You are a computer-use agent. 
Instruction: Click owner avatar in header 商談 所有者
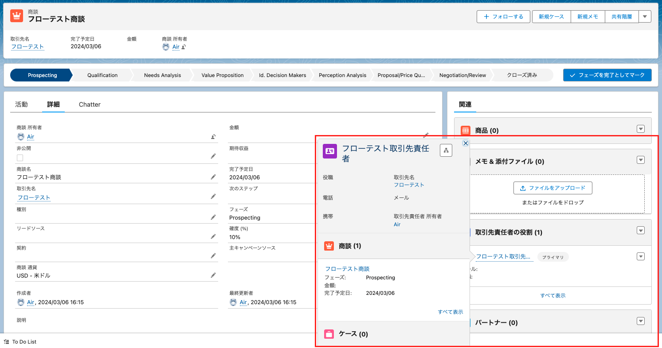pos(166,47)
